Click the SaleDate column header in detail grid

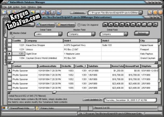tap(99, 66)
